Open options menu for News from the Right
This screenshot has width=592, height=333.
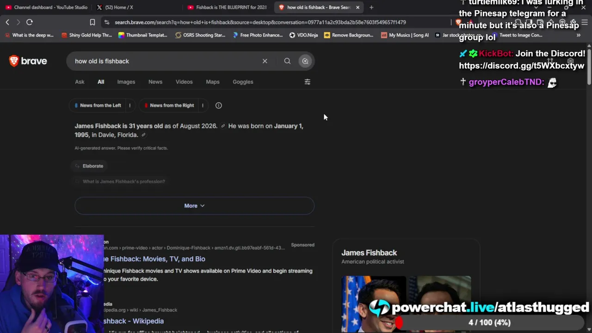pyautogui.click(x=203, y=105)
